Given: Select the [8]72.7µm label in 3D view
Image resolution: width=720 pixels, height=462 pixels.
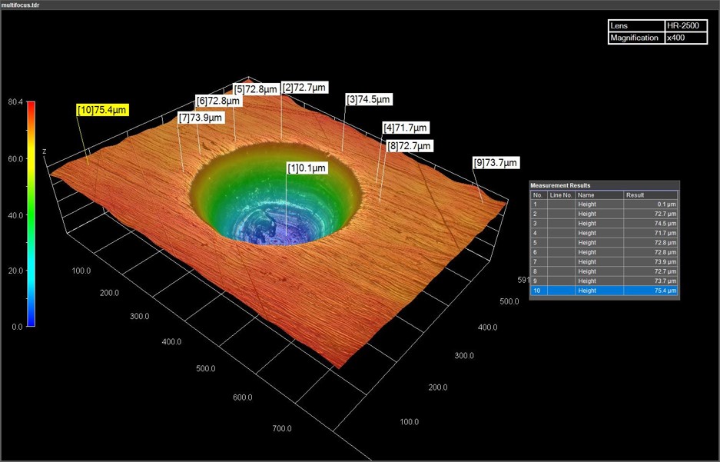Looking at the screenshot, I should tap(410, 145).
